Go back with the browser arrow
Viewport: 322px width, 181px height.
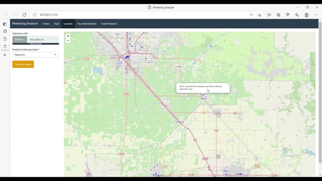click(6, 15)
